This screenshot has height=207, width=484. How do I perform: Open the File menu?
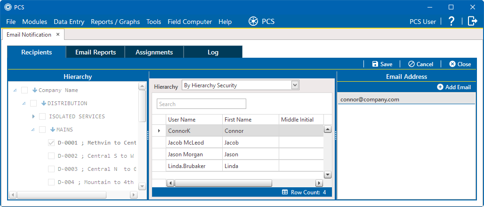point(11,22)
